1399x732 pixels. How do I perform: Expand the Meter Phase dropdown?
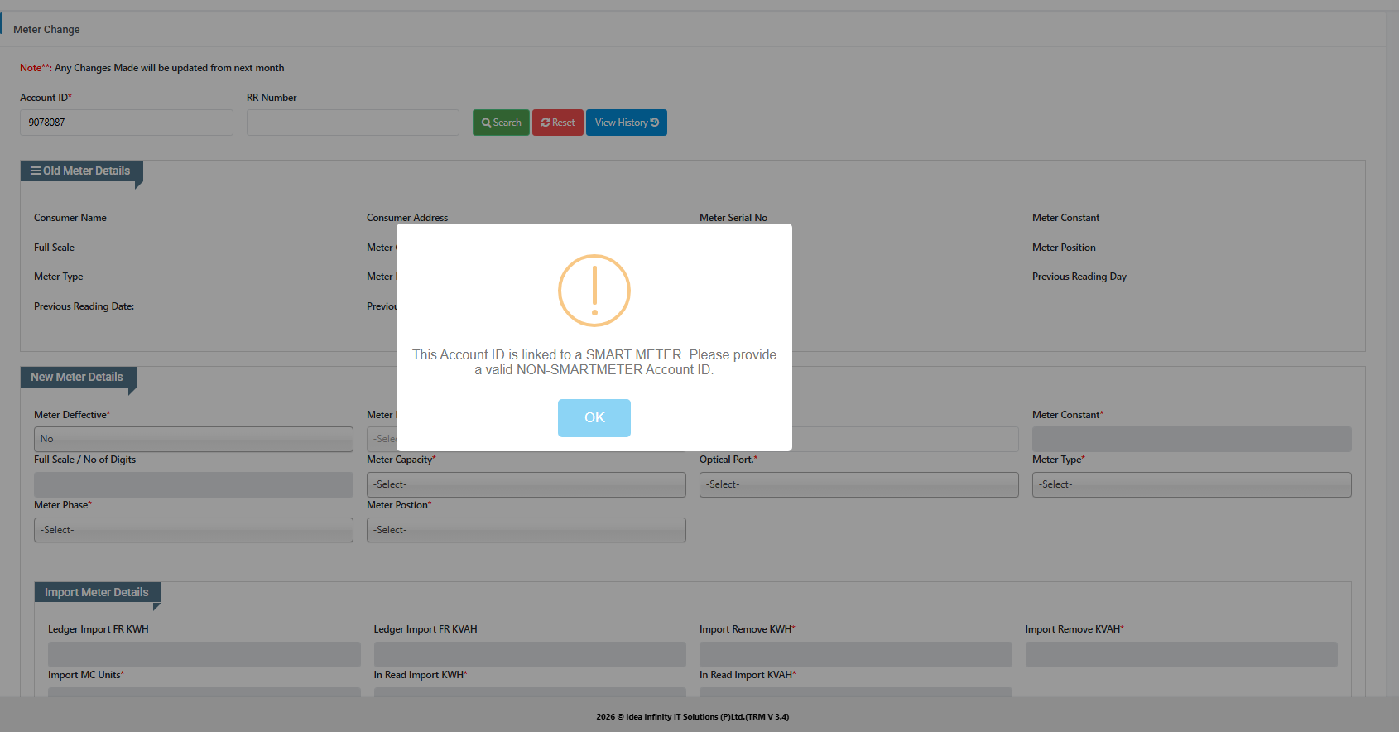194,530
